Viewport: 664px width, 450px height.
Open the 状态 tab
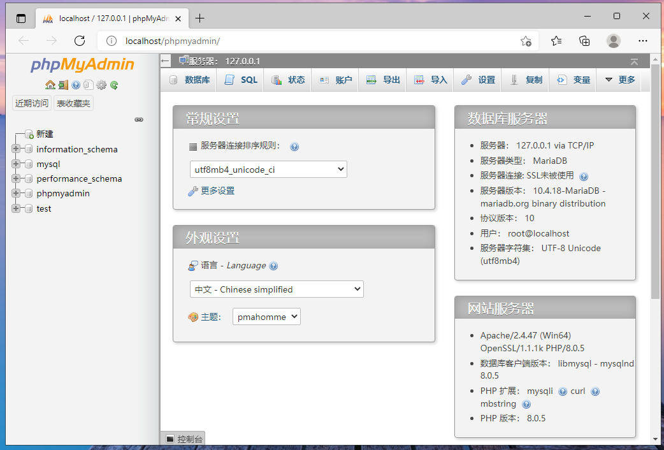click(288, 80)
